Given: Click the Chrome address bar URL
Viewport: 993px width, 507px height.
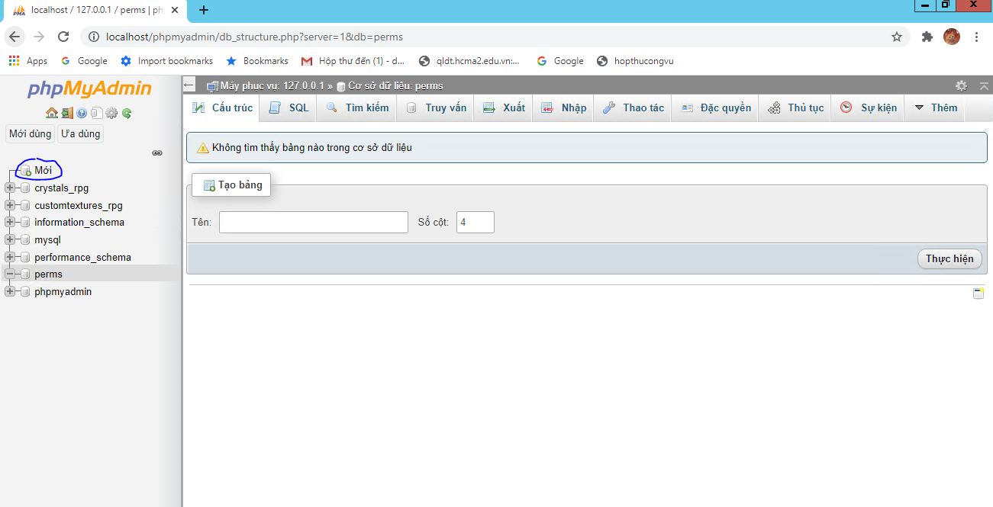Looking at the screenshot, I should [x=254, y=37].
